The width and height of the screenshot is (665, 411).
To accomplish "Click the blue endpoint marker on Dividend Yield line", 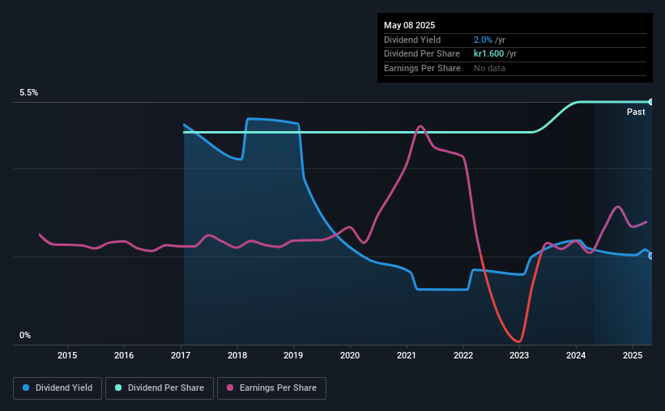I will (651, 256).
